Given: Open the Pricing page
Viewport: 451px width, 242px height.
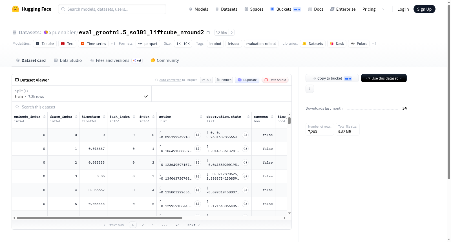Looking at the screenshot, I should coord(369,9).
